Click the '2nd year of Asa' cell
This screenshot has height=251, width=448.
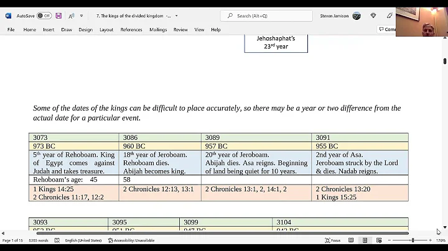click(x=360, y=163)
